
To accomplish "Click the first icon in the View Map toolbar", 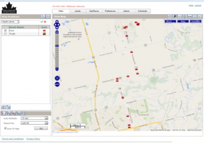I will click(x=170, y=17).
